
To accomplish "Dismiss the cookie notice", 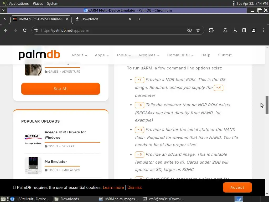I will tap(134, 188).
